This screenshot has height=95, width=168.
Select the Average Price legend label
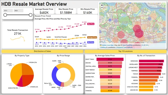[x=92, y=37]
